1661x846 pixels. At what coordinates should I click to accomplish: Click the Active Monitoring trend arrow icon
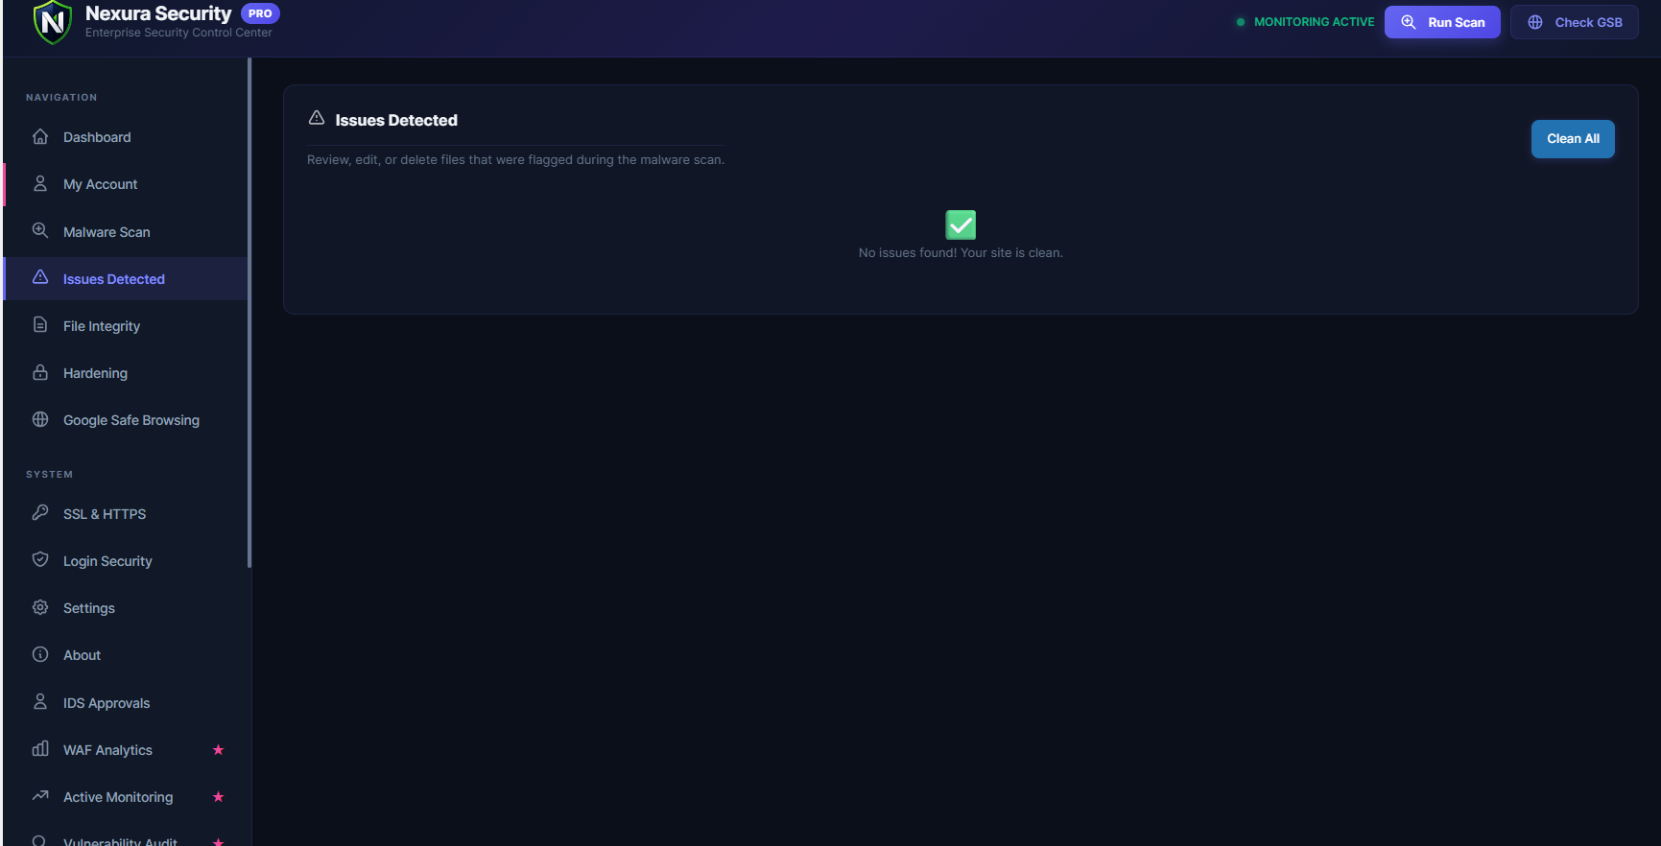tap(40, 796)
